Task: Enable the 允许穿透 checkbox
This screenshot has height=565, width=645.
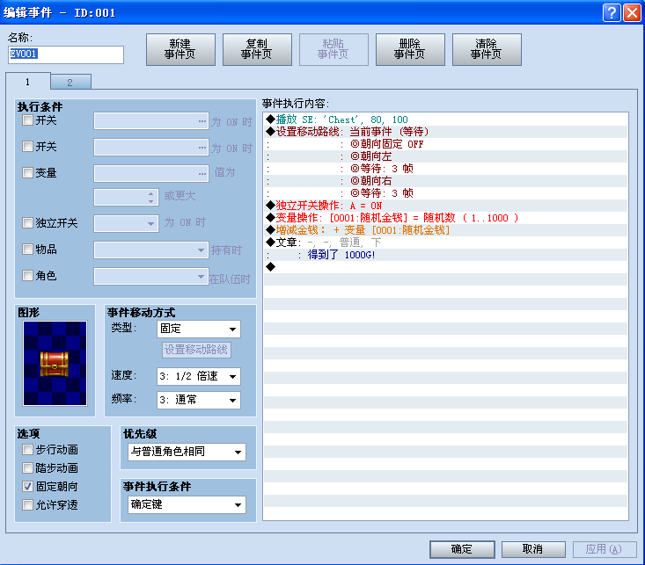Action: 27,504
